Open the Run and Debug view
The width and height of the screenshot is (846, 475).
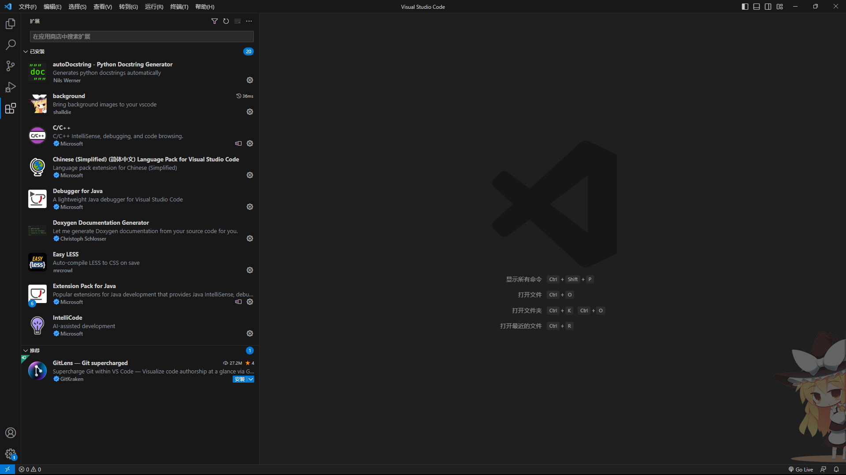(11, 87)
